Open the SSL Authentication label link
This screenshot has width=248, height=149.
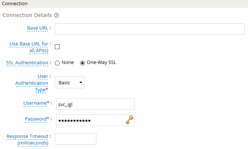click(x=27, y=63)
